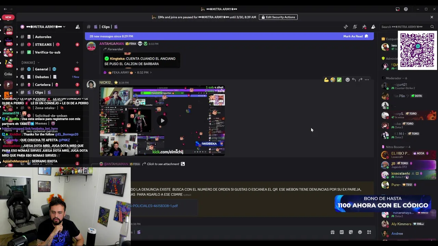
Task: Open NICK12_ user avatar
Action: tap(91, 84)
